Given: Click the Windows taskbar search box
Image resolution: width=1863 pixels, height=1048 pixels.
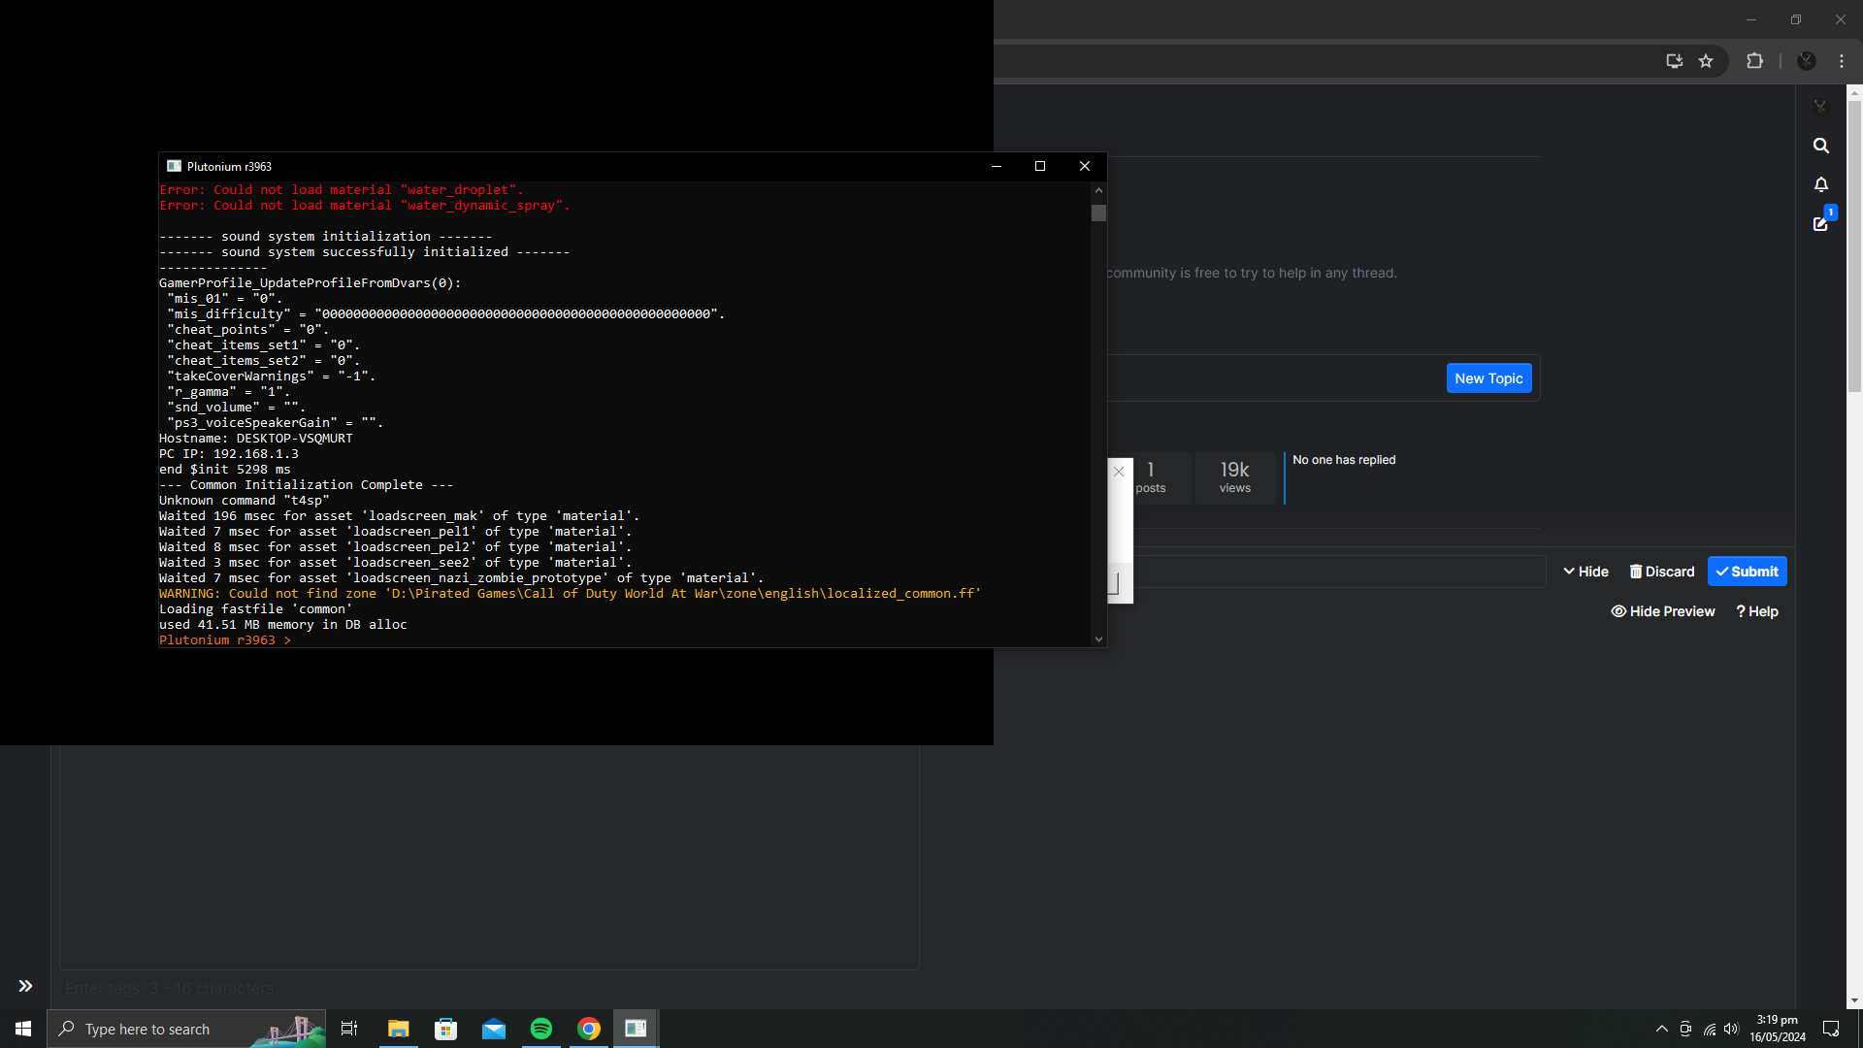Looking at the screenshot, I should (186, 1029).
